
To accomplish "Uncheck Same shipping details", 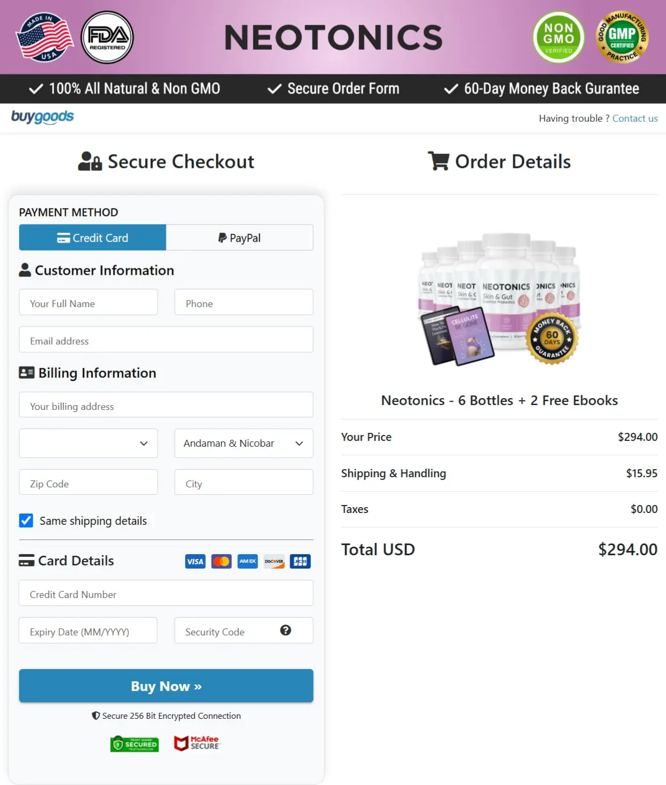I will 26,520.
